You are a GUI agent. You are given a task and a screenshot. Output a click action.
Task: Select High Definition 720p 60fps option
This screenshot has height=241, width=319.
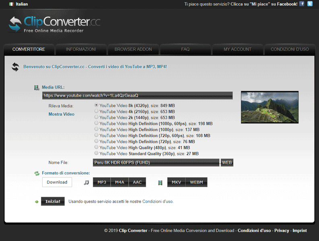(96, 135)
